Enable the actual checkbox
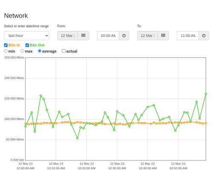 pyautogui.click(x=64, y=51)
